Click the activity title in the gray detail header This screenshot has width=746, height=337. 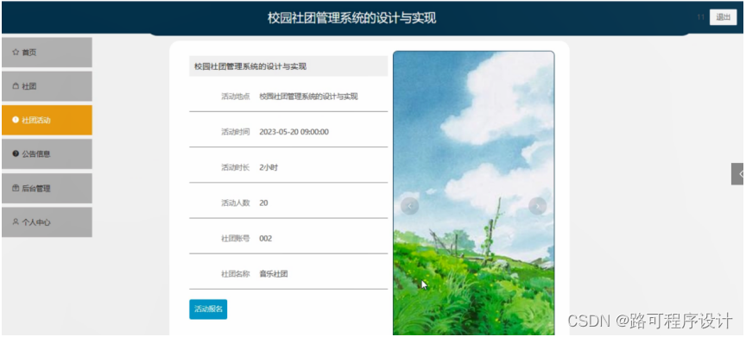(250, 66)
